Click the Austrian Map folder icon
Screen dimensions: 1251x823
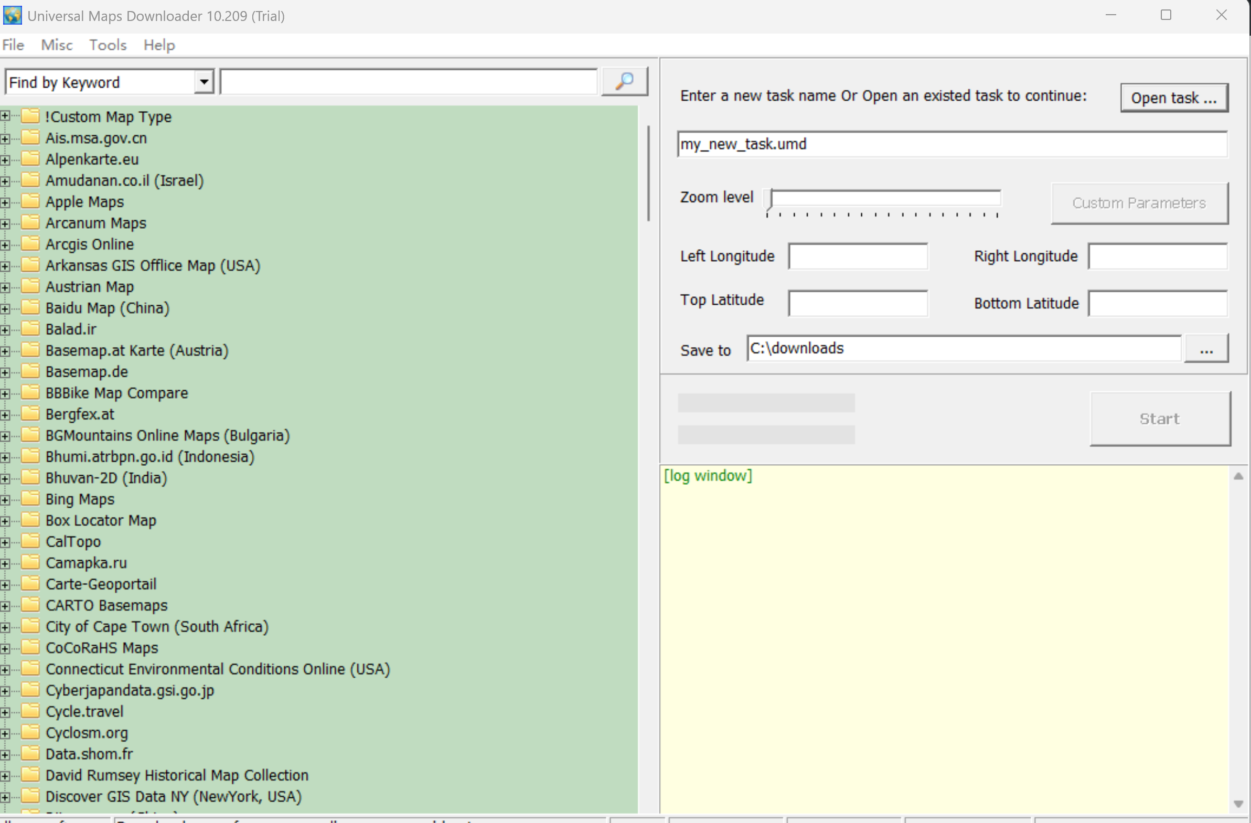(30, 286)
